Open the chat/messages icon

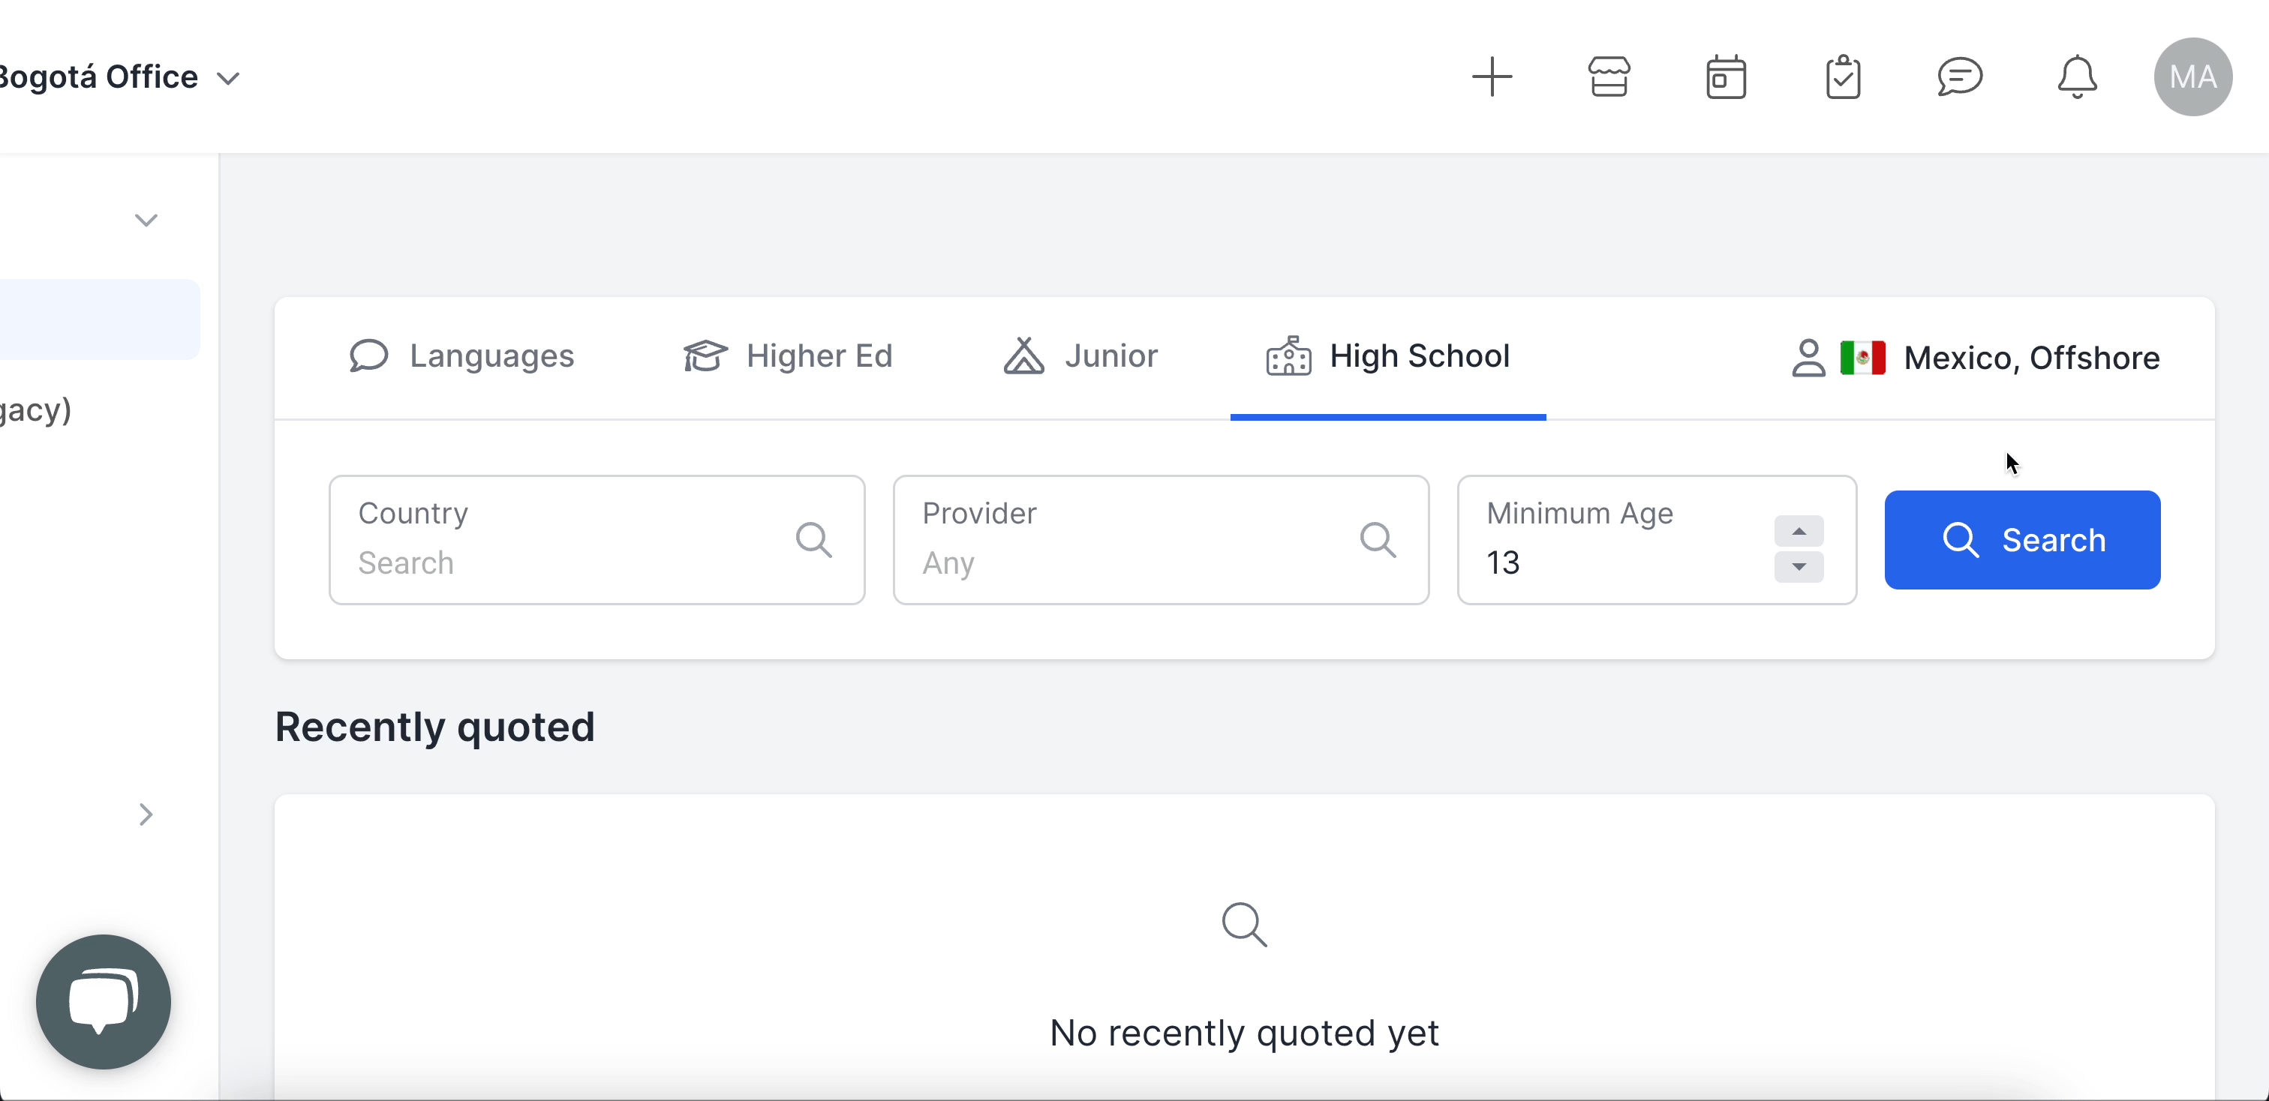pyautogui.click(x=1962, y=76)
